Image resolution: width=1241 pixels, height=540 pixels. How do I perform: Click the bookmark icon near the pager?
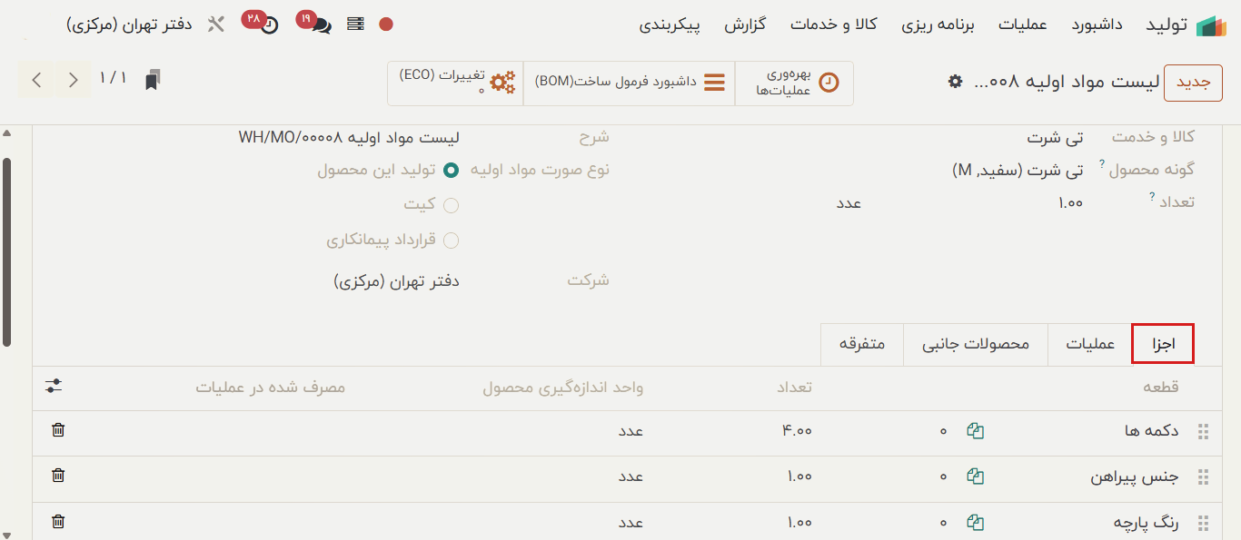tap(153, 80)
